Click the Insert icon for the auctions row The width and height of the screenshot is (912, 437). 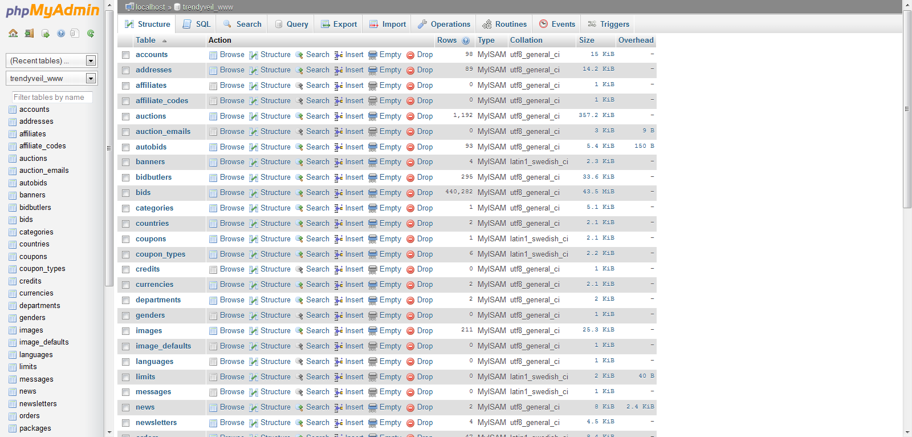point(339,116)
